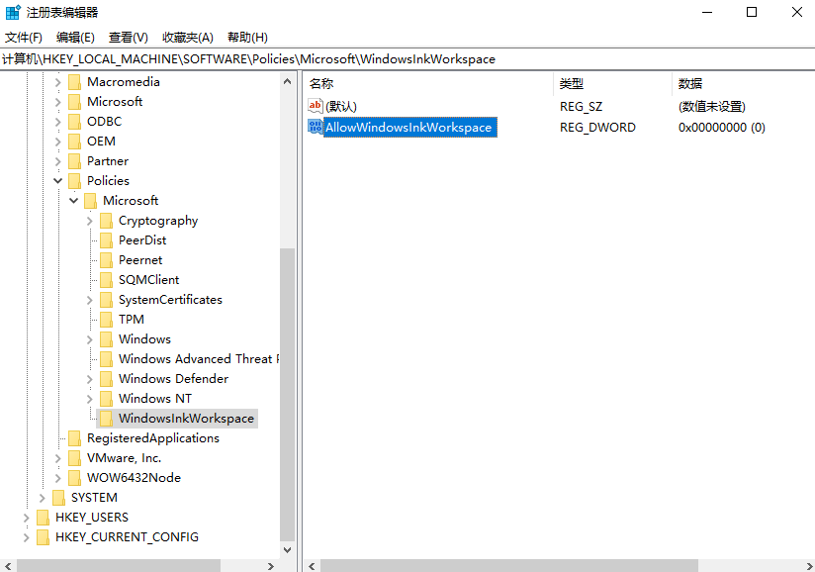Click the Macromedia folder icon
This screenshot has height=572, width=815.
[74, 82]
